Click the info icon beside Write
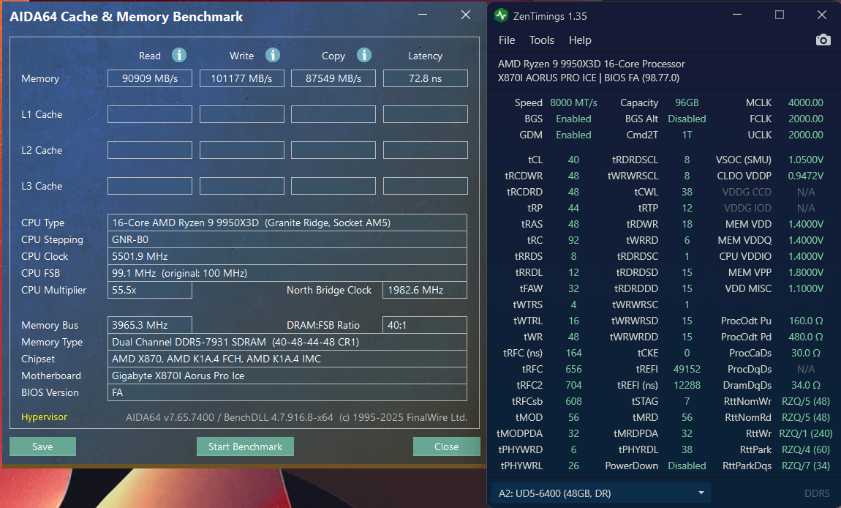Screen dimensions: 841x508 click(273, 56)
